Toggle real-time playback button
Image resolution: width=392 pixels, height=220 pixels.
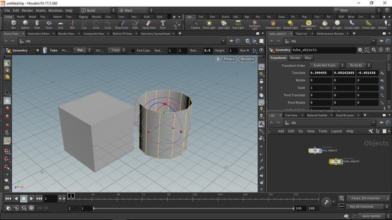point(31,208)
